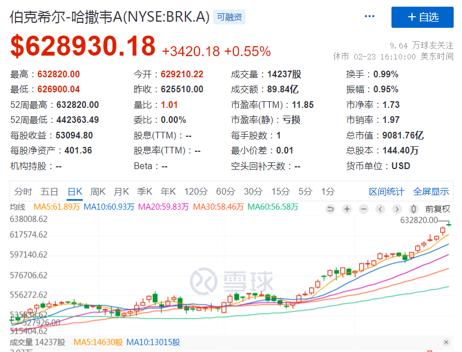Switch to 分时 chart tab
Screen dimensions: 462x352
[x=23, y=191]
